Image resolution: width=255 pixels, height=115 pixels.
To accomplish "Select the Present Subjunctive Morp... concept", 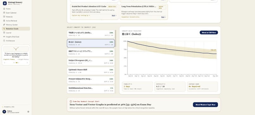I will tap(91, 80).
